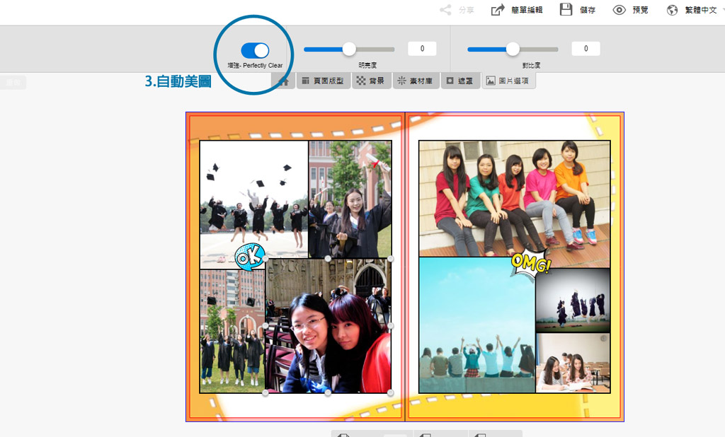
Task: Click the 預覽 preview button text
Action: coord(640,10)
